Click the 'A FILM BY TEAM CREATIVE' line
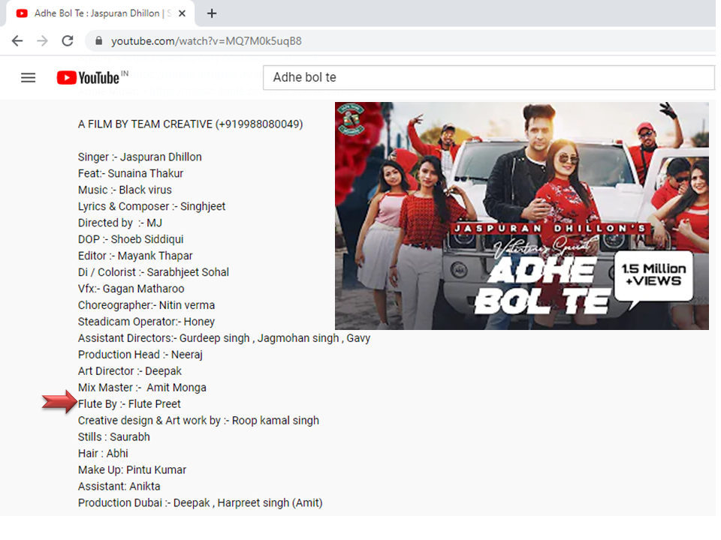The height and width of the screenshot is (540, 721). (190, 124)
